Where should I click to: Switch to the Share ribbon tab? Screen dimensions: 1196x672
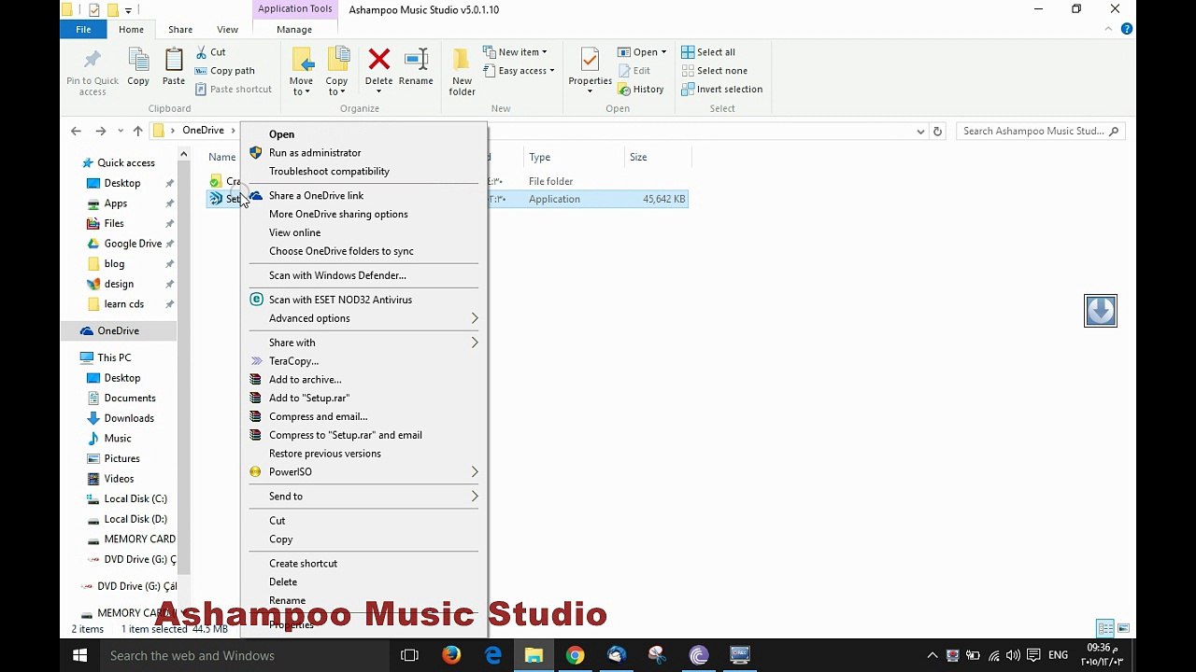pyautogui.click(x=180, y=30)
